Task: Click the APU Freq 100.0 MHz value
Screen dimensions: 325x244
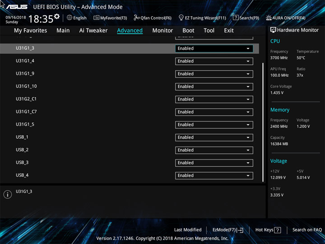Action: click(279, 75)
